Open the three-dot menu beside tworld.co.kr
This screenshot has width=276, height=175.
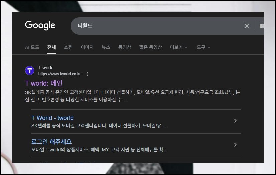coord(87,74)
